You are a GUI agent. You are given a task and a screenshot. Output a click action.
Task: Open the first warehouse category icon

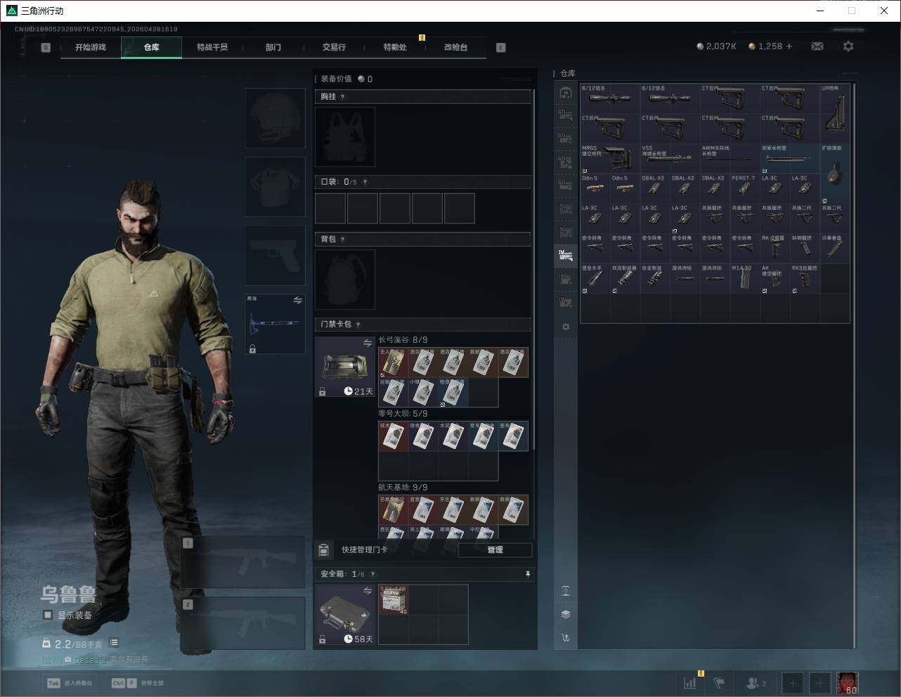(x=566, y=93)
